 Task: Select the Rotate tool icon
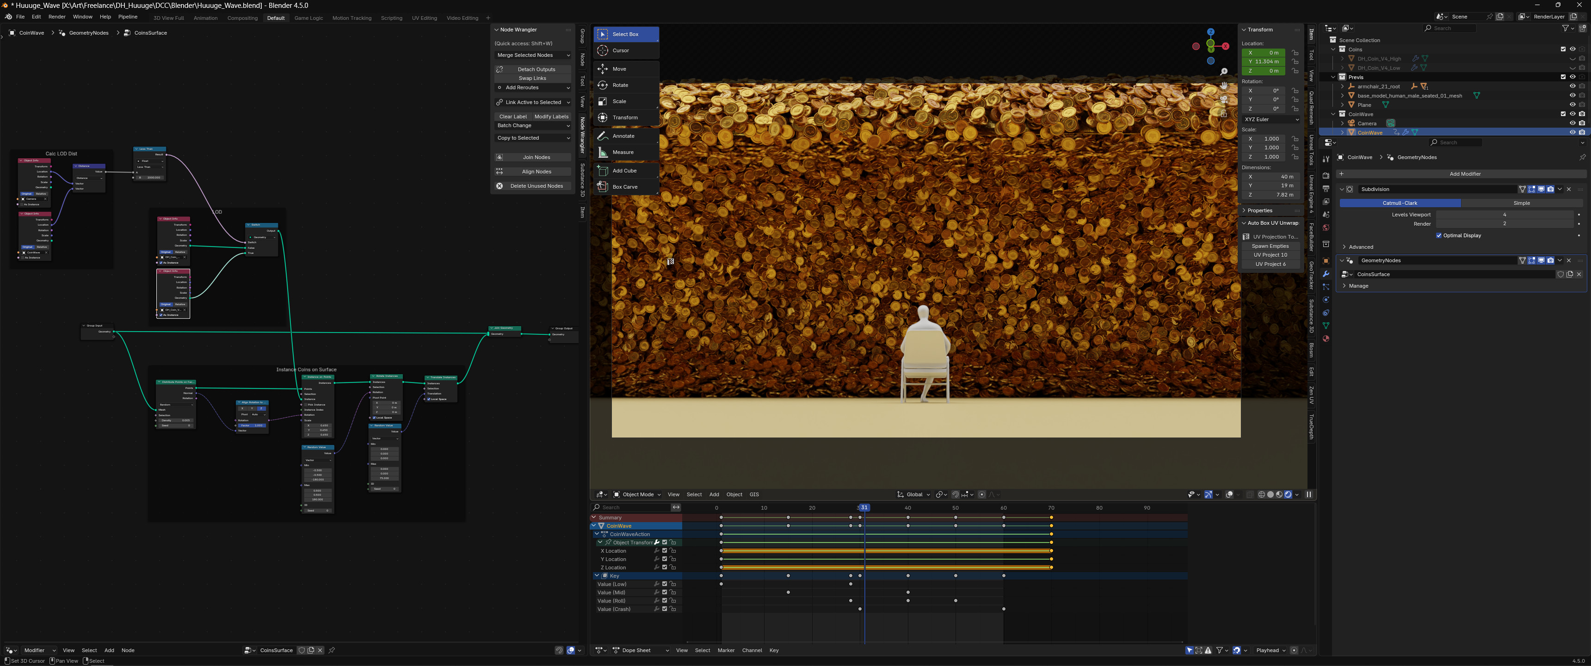pos(603,85)
